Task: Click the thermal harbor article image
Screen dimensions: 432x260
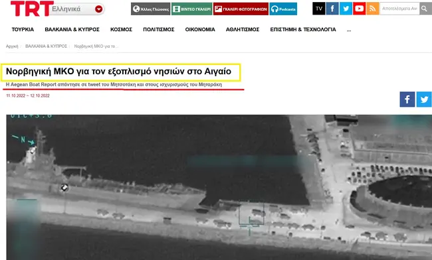Action: coord(219,187)
